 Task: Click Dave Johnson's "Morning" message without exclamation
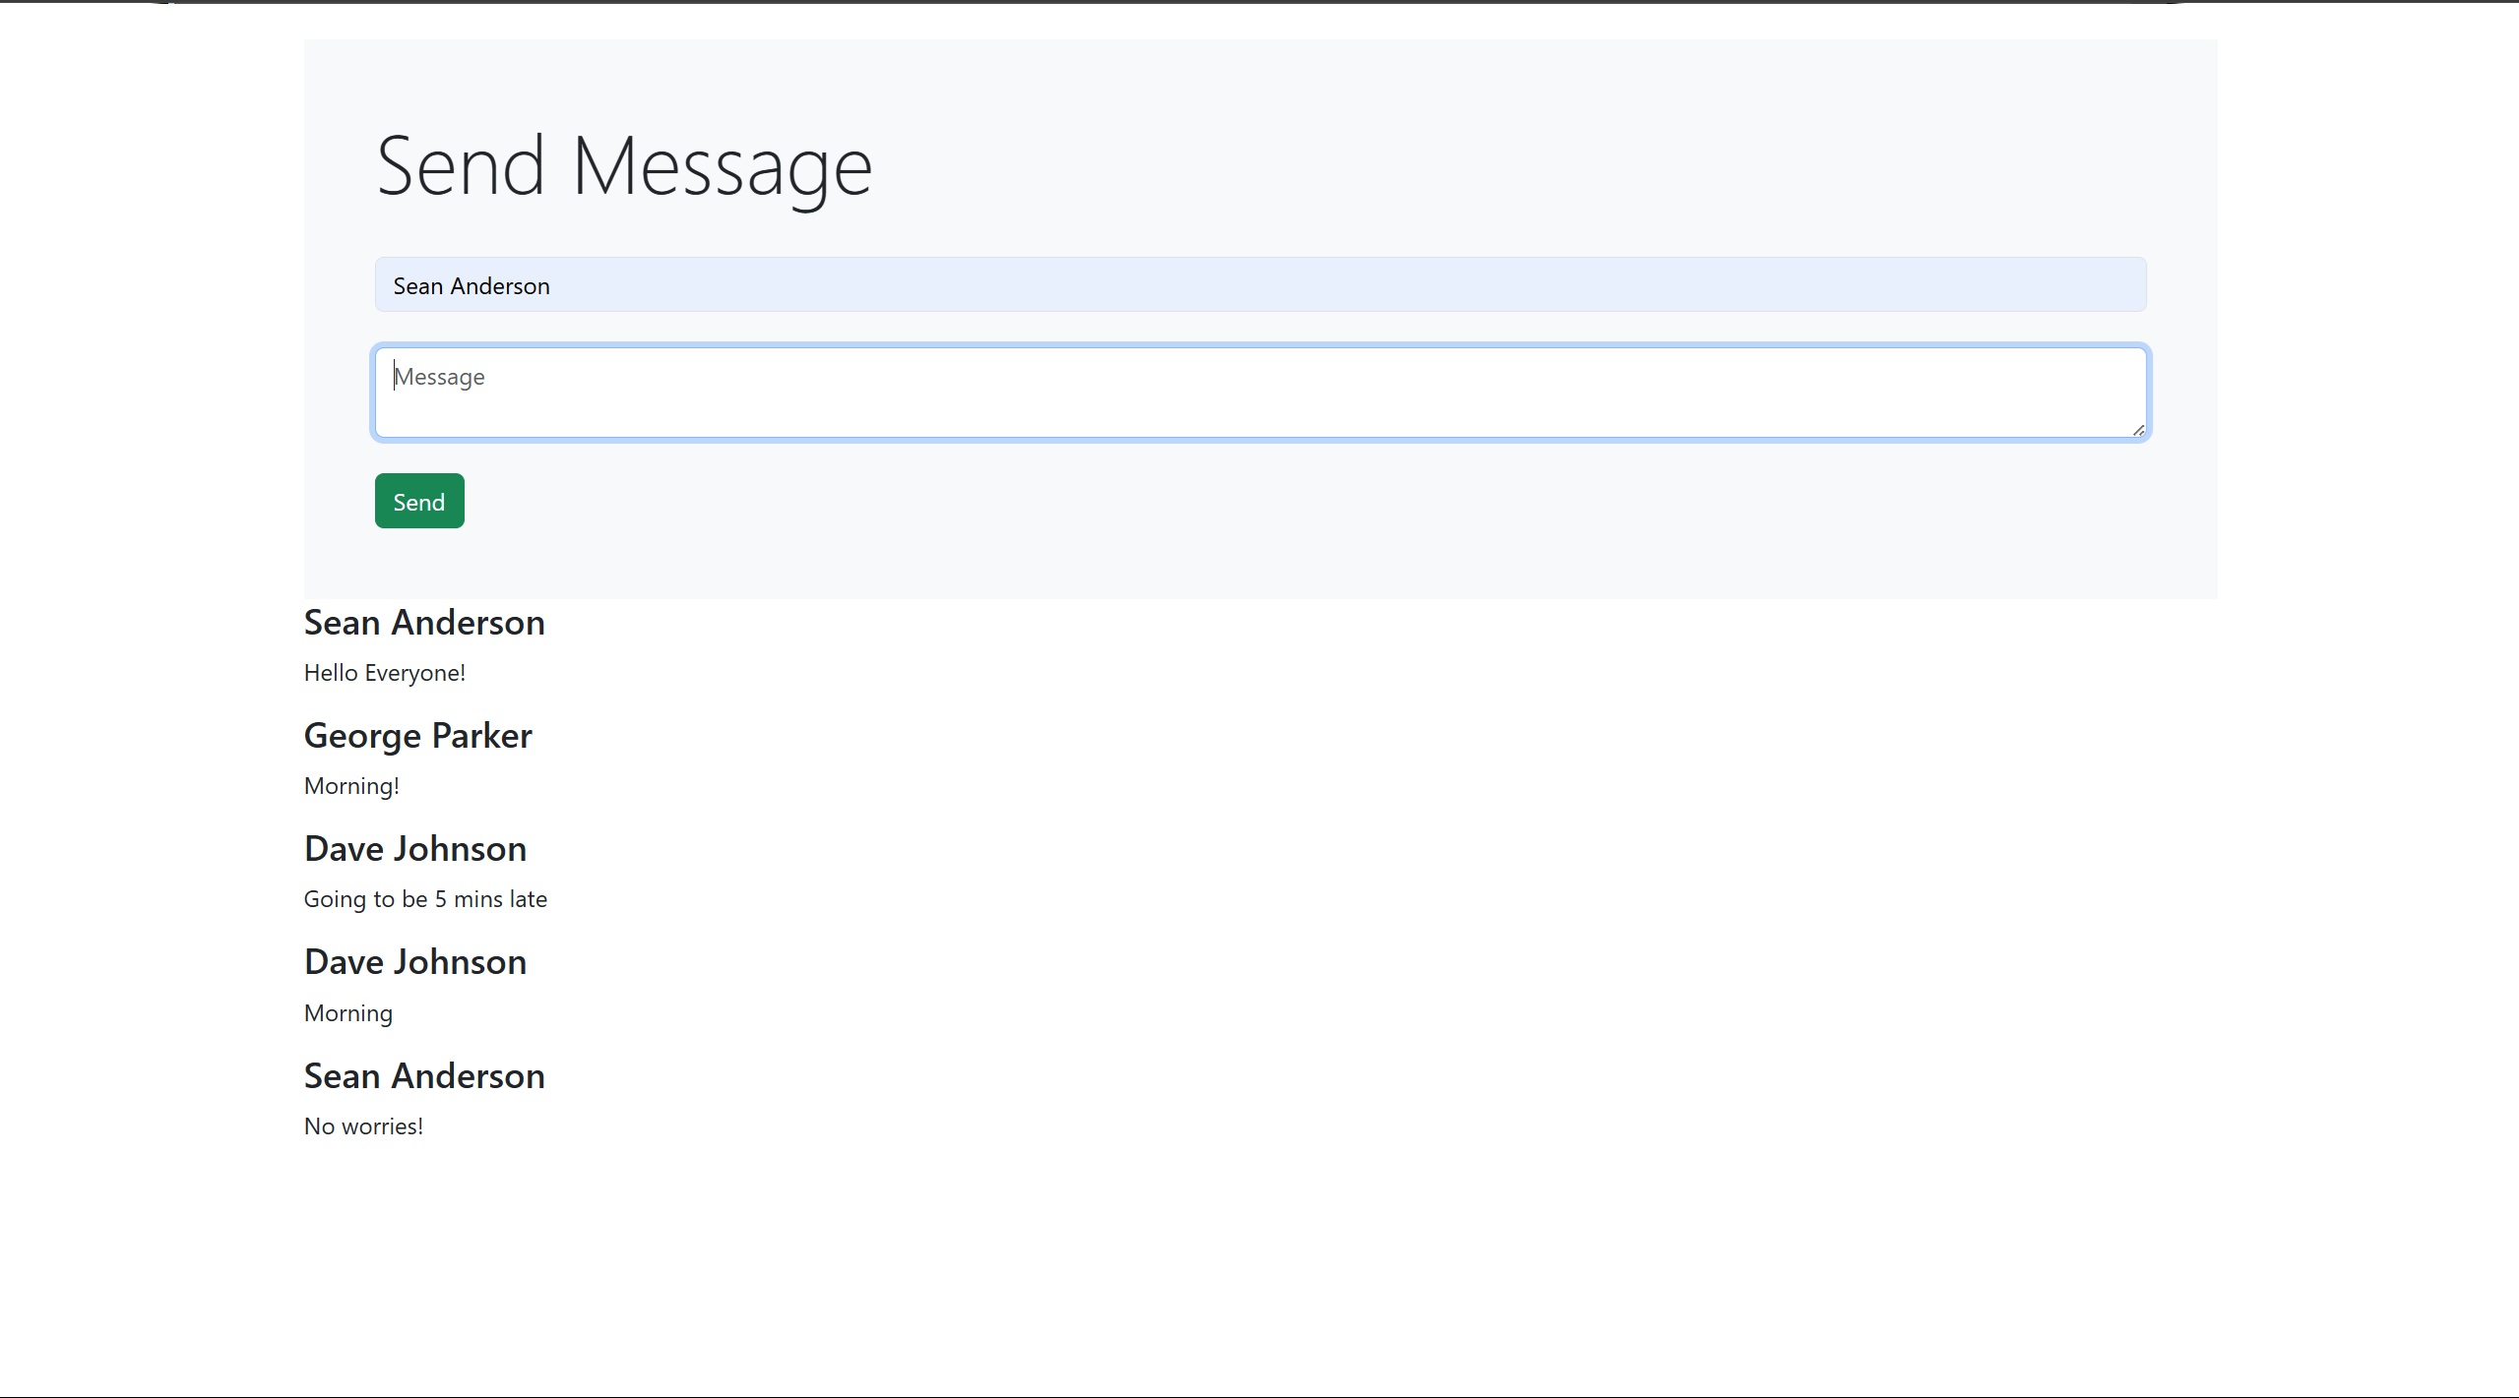(348, 1013)
